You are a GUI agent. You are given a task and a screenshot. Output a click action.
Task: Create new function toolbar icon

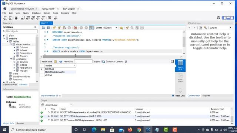(43, 18)
